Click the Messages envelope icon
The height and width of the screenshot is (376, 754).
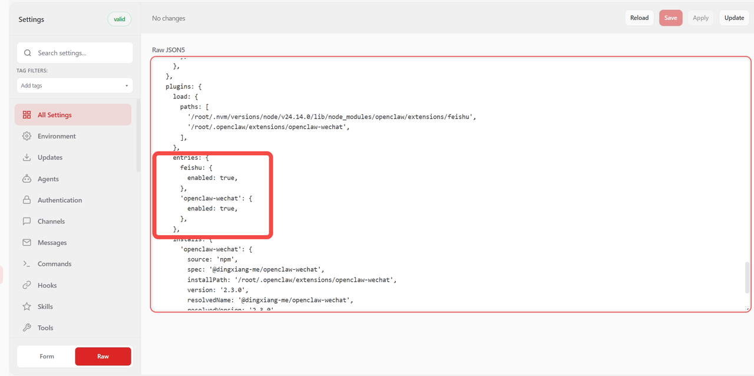coord(27,243)
